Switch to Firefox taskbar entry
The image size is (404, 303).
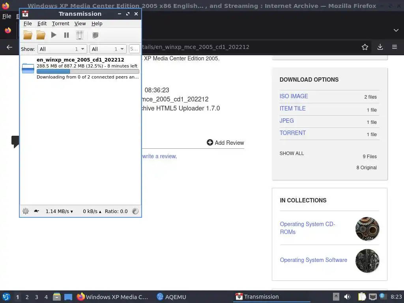[112, 297]
